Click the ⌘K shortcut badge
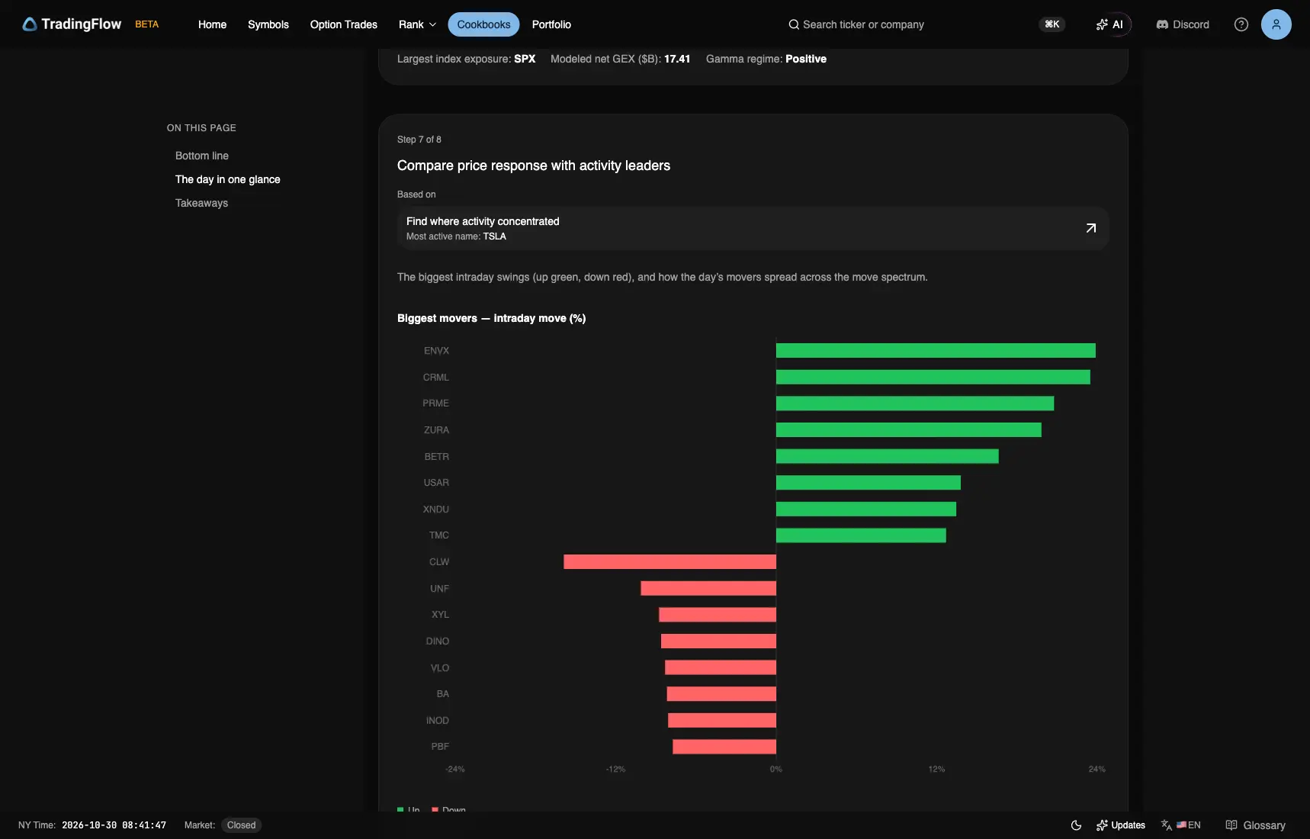 (x=1052, y=24)
